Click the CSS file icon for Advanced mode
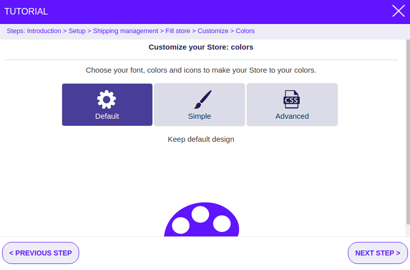410x270 pixels. [x=292, y=99]
